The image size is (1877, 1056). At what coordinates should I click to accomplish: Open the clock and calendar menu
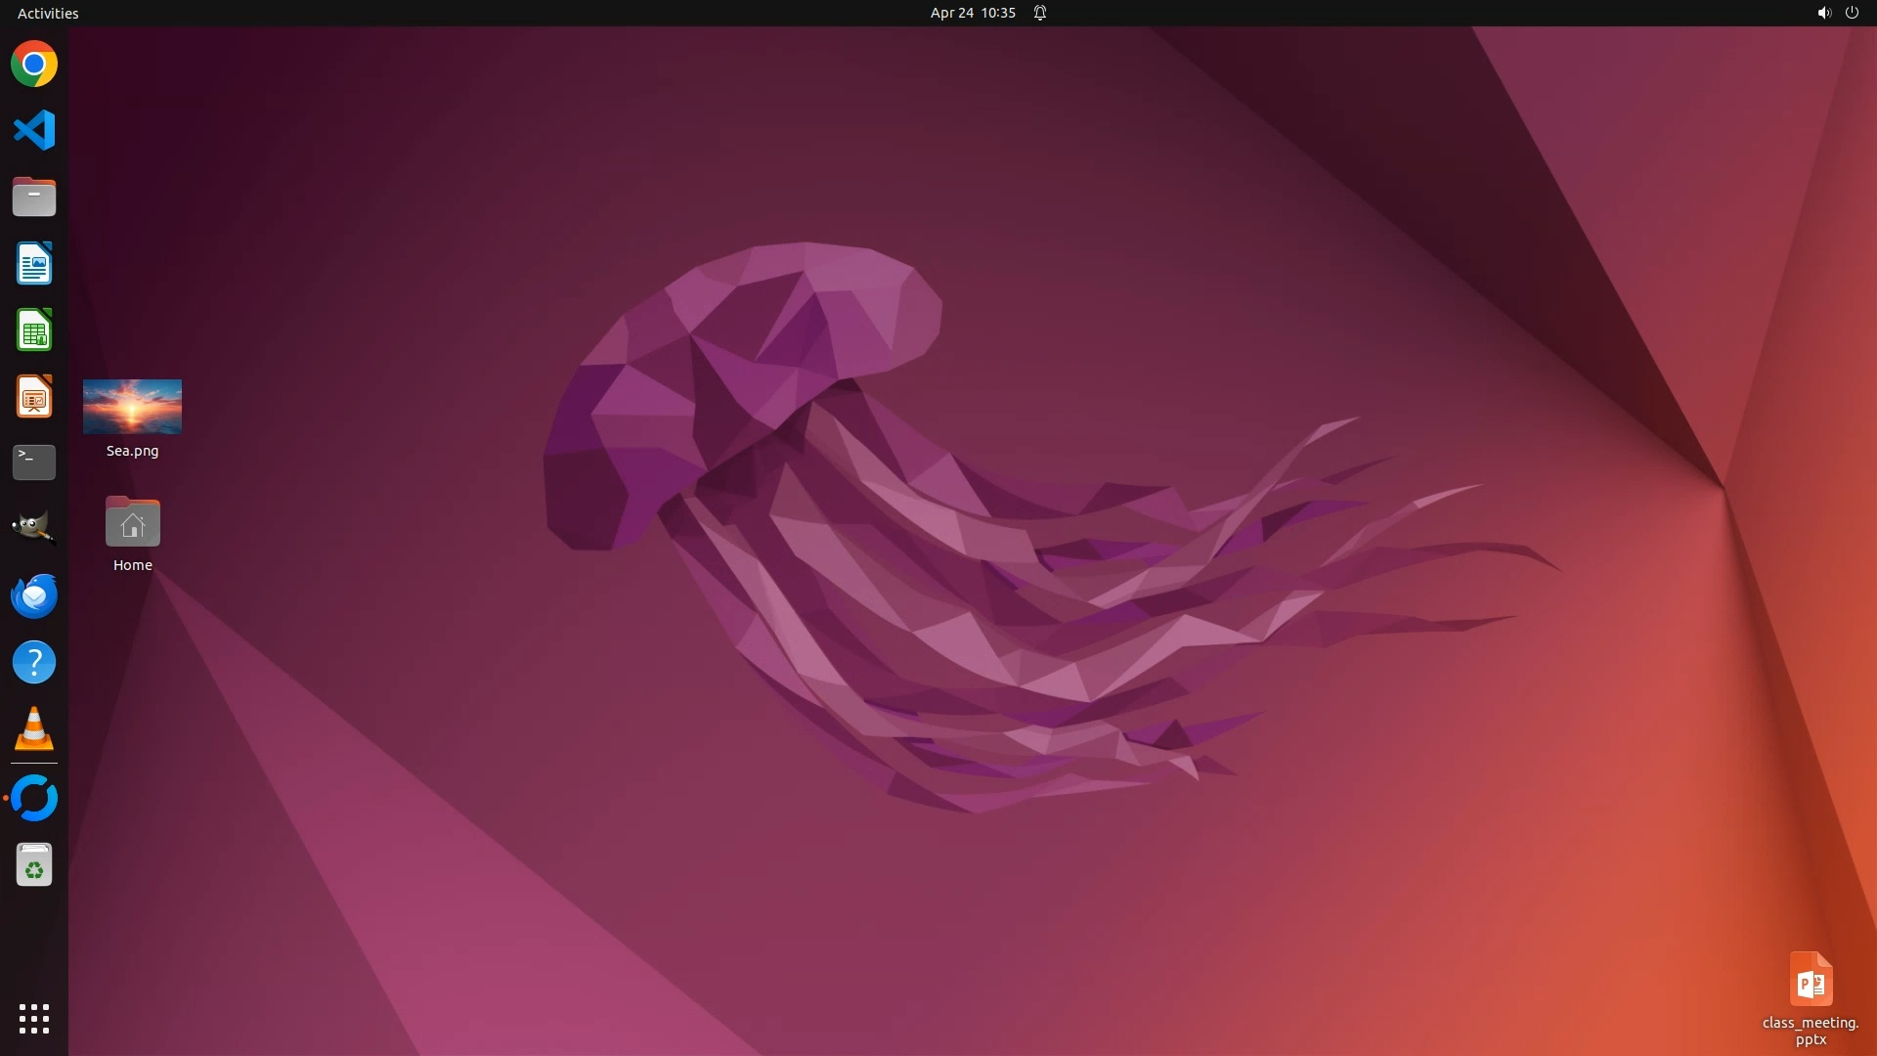point(972,13)
